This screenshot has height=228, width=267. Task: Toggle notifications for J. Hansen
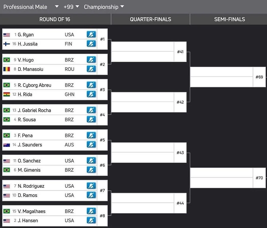pyautogui.click(x=91, y=220)
